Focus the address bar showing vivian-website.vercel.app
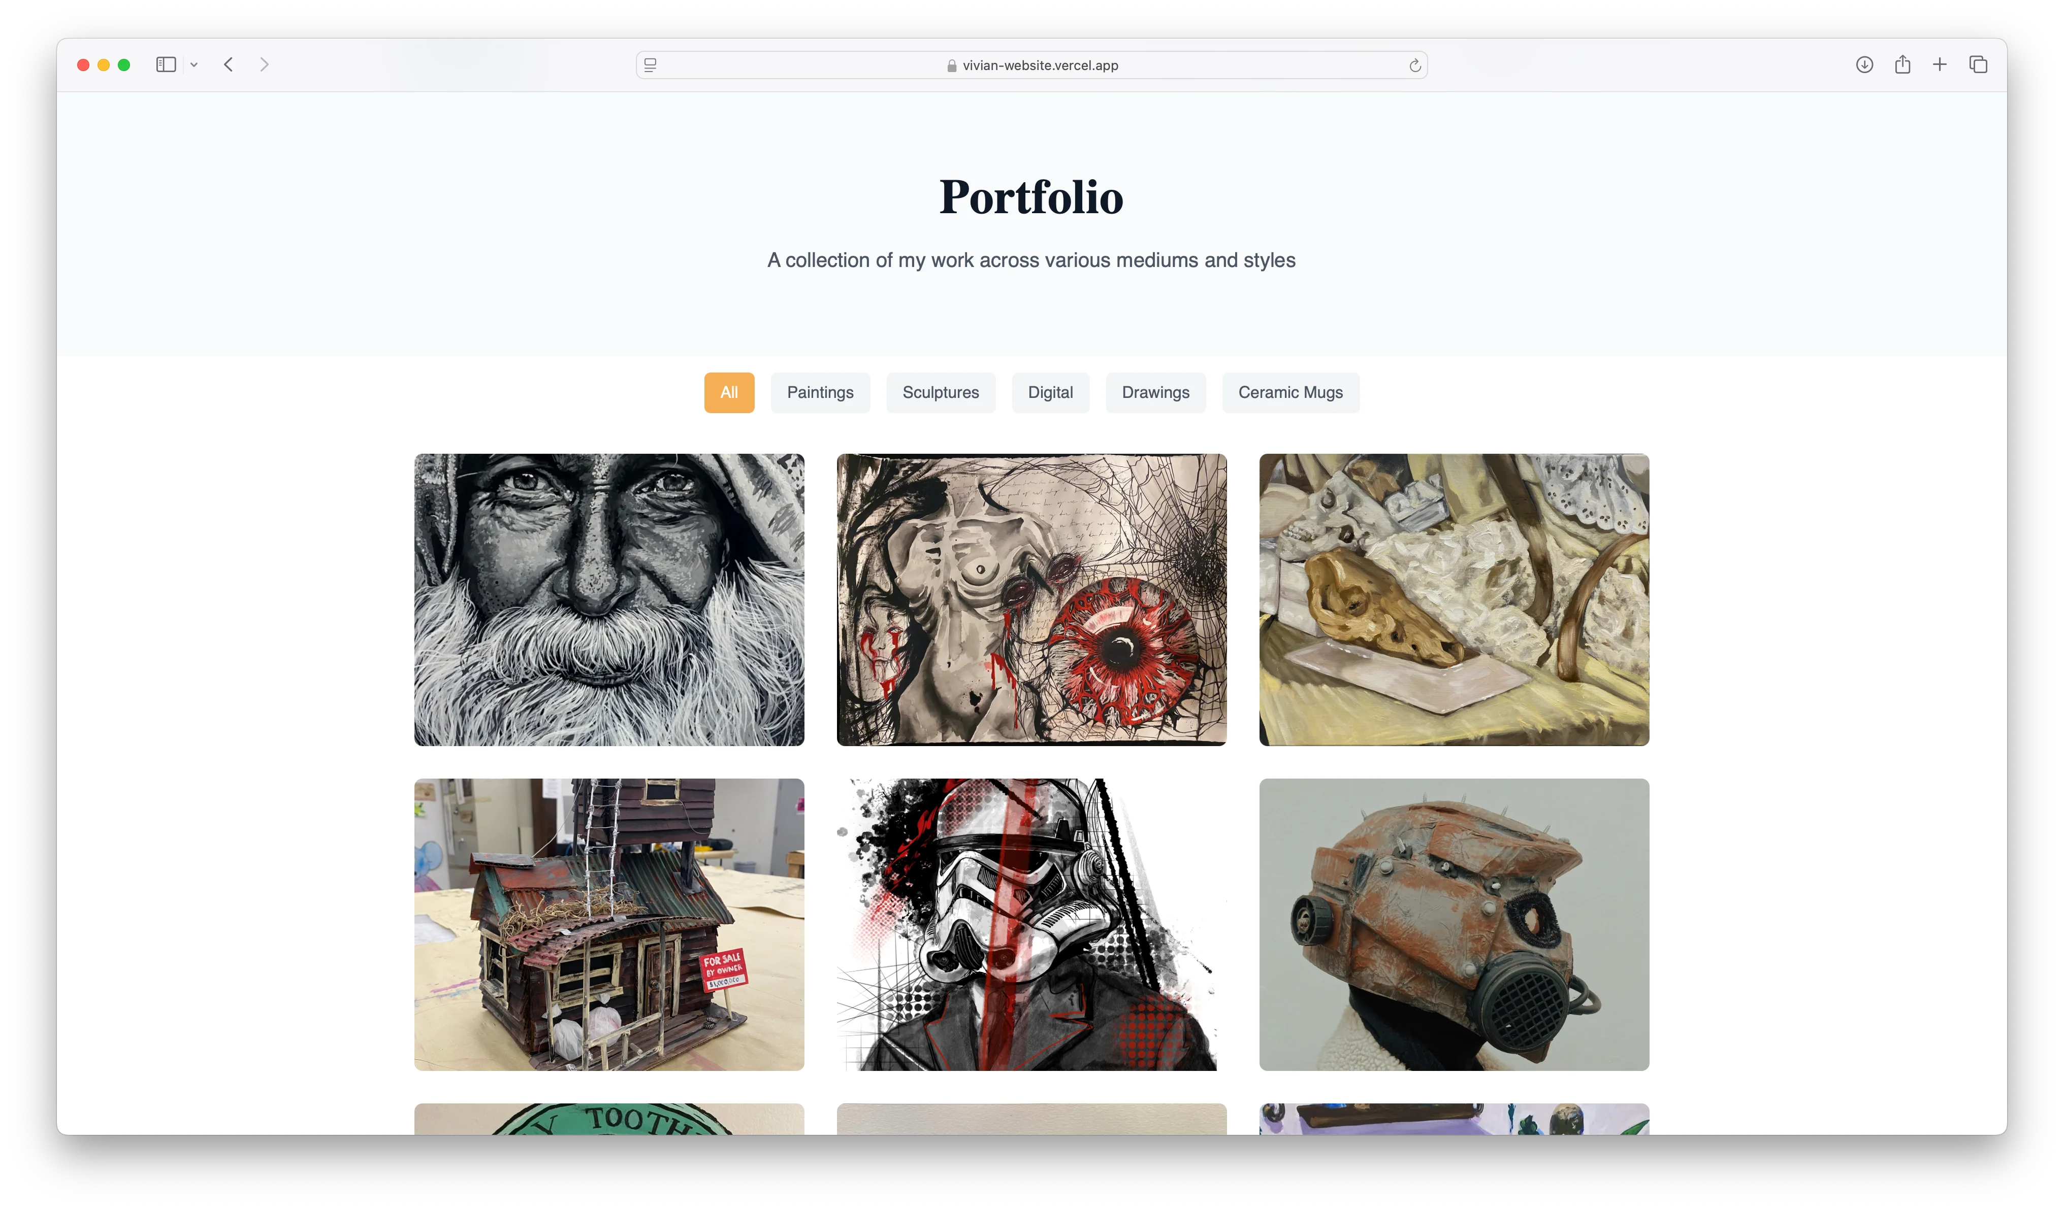The width and height of the screenshot is (2064, 1210). (x=1031, y=64)
